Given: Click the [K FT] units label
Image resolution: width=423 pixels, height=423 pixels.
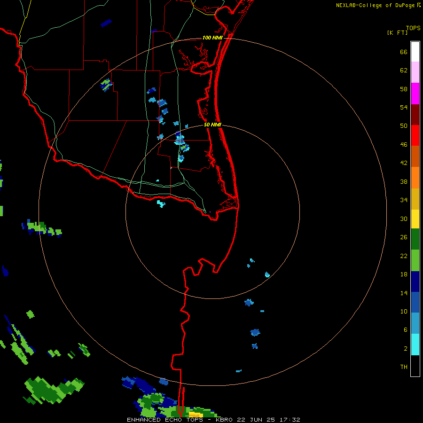Looking at the screenshot, I should click(397, 32).
